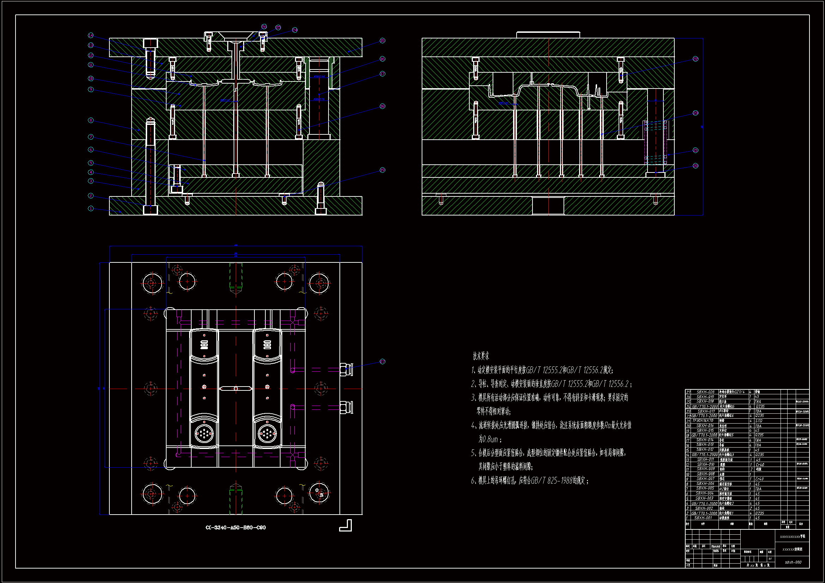Select the left circular grille in plan view

[x=204, y=433]
